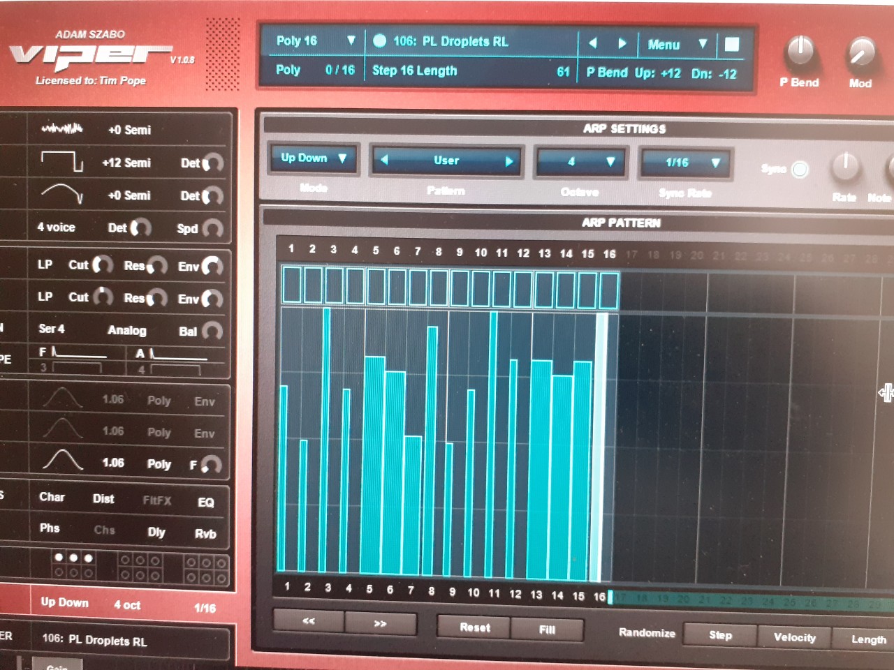Open the Analog filter type selector
Viewport: 894px width, 670px height.
127,330
